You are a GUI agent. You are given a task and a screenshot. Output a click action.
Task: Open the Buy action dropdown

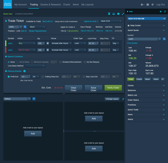click(27, 43)
